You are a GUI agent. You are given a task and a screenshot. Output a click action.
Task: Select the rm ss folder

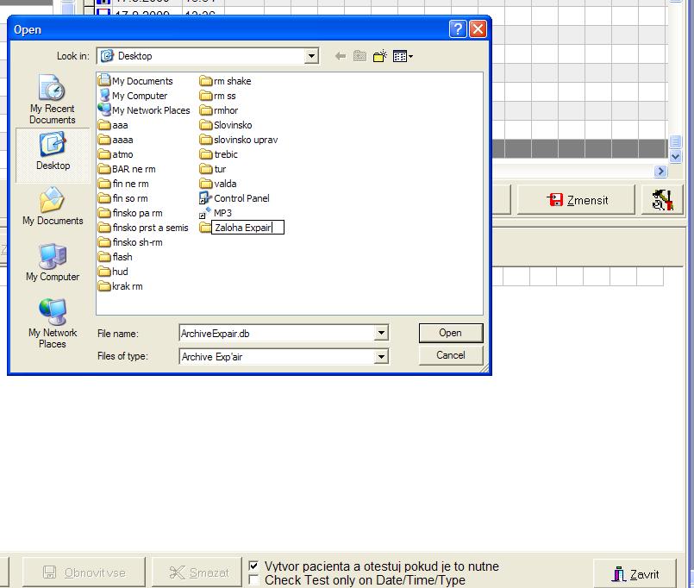pos(218,96)
